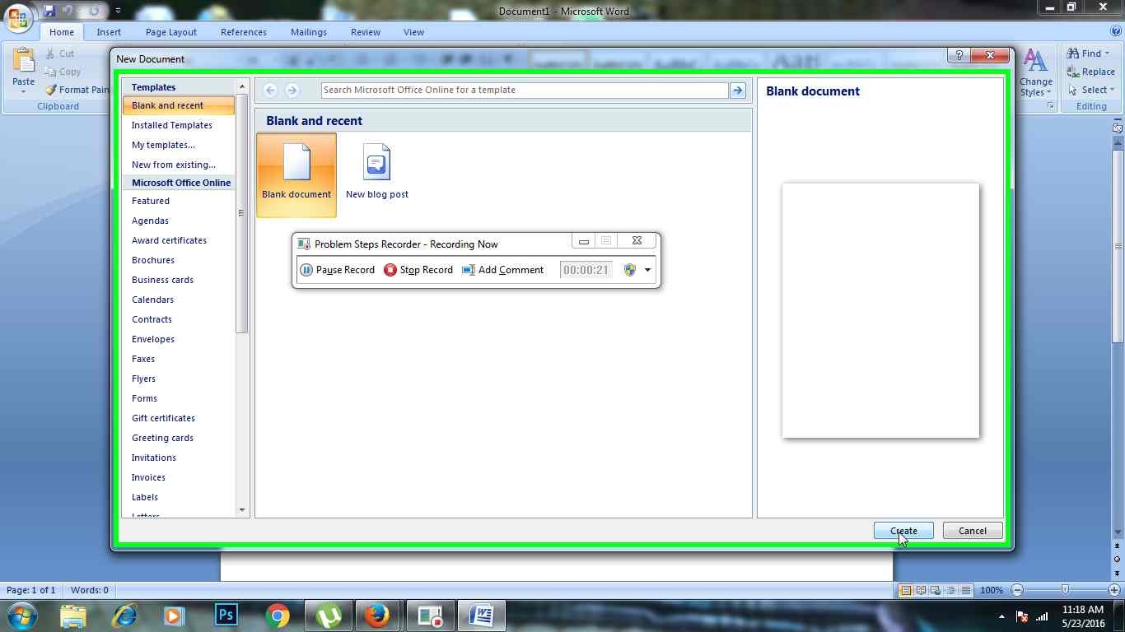Select the New blog post template icon
The width and height of the screenshot is (1125, 632).
click(376, 162)
